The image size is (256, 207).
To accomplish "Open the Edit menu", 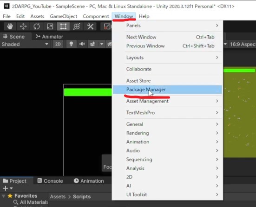I will coord(20,16).
